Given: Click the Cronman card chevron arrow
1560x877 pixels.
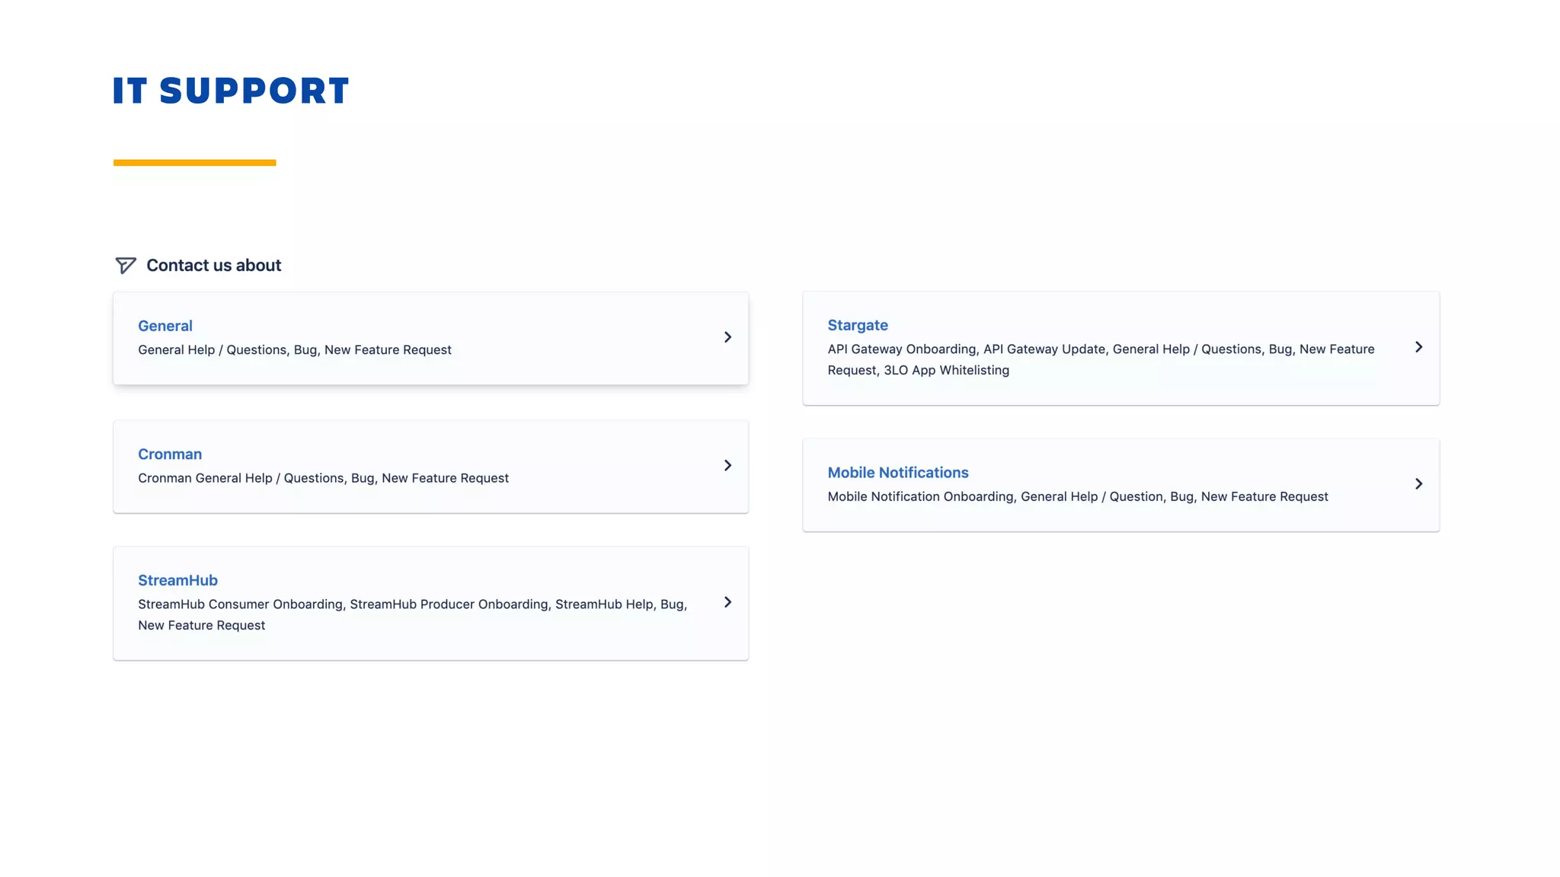Looking at the screenshot, I should tap(727, 465).
